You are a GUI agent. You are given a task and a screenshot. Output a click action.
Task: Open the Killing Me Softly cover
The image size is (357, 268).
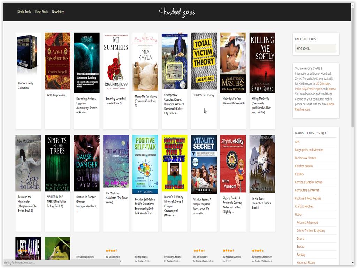coord(262,63)
